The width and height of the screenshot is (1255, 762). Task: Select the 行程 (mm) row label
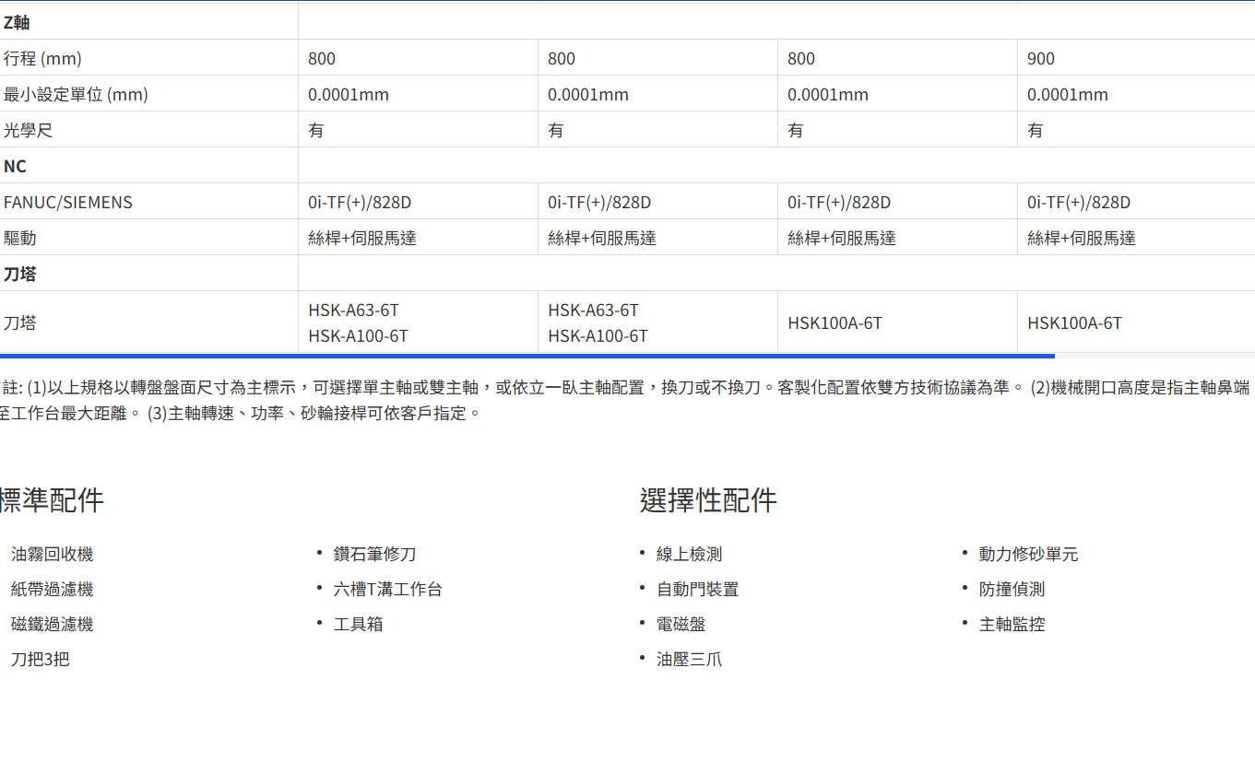point(42,59)
